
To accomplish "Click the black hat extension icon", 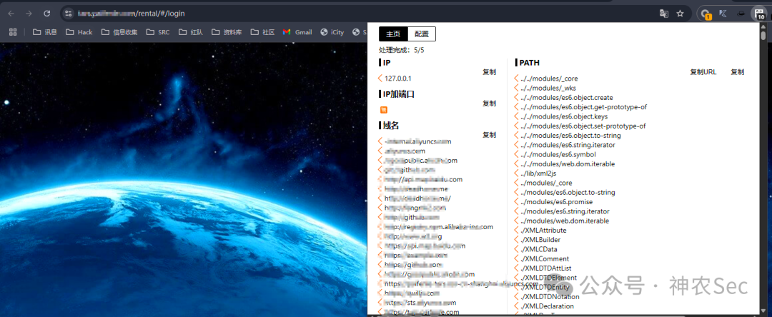I will (741, 14).
